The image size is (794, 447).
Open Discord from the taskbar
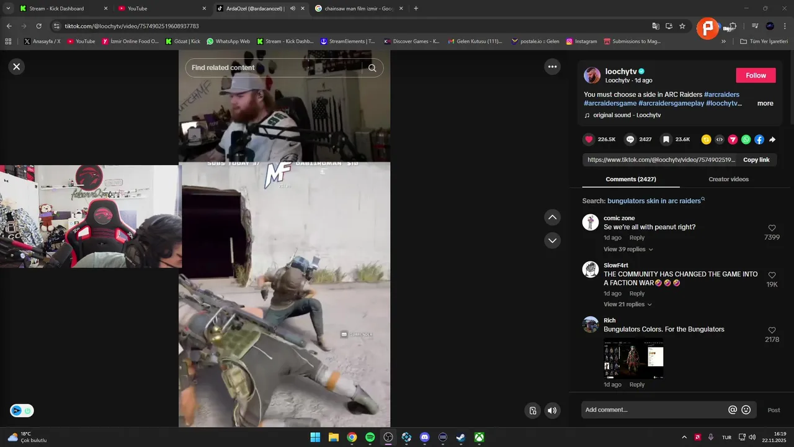point(424,437)
